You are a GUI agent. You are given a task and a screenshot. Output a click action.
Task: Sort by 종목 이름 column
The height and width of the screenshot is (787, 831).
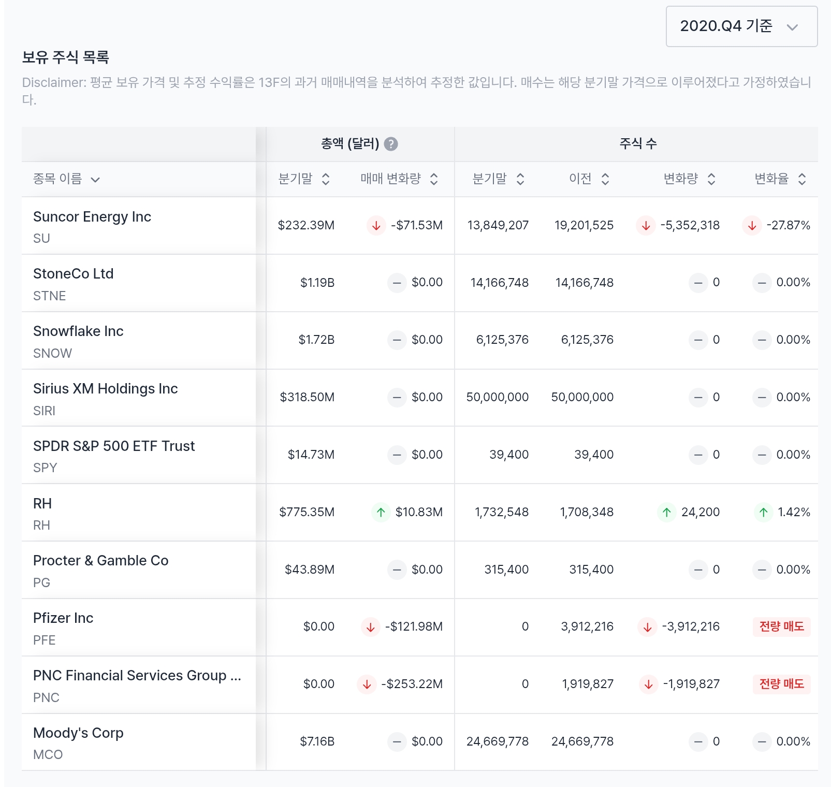[x=66, y=179]
